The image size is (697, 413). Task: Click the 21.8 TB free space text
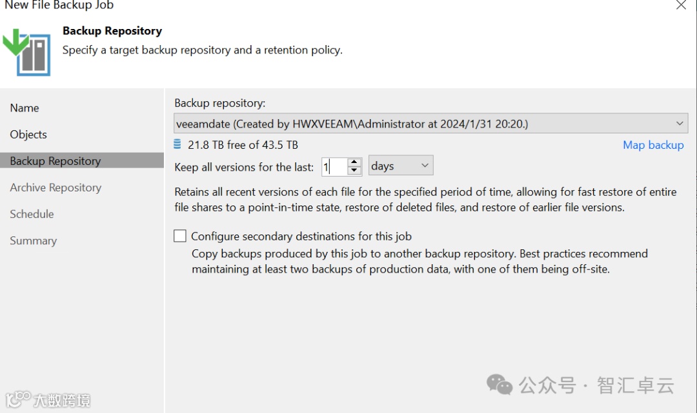click(x=243, y=145)
